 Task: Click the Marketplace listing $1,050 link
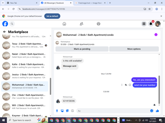[x=78, y=44]
